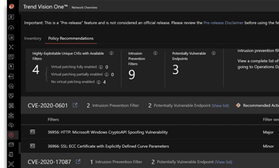Click filter icon on the 36956 HTTP row
Viewport: 279px width, 168px height.
pos(32,132)
